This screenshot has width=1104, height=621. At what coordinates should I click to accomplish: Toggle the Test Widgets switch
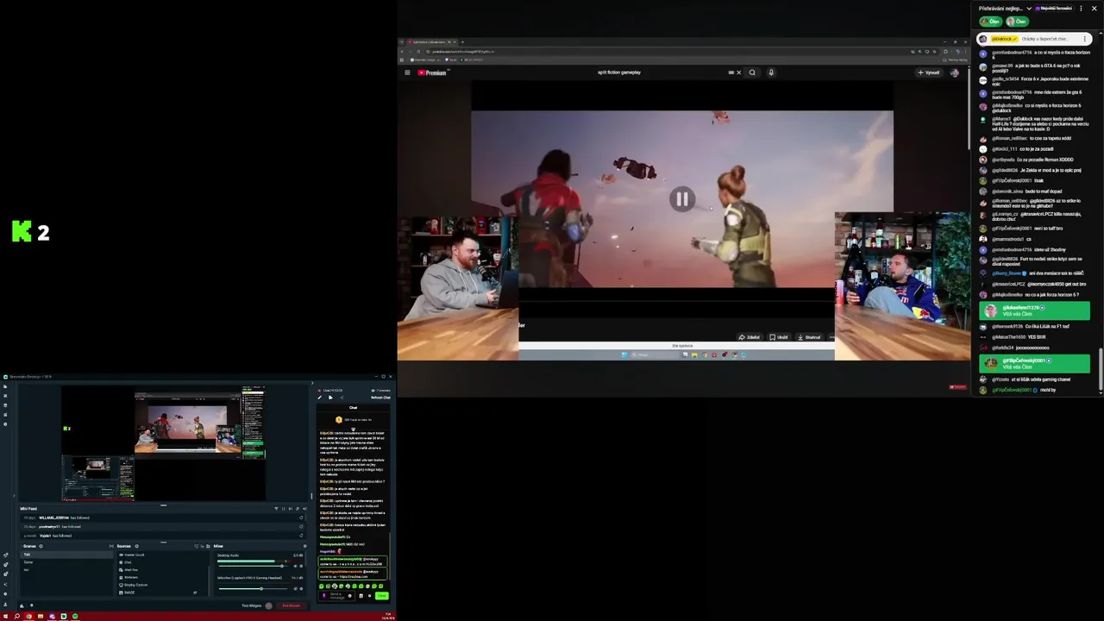268,605
